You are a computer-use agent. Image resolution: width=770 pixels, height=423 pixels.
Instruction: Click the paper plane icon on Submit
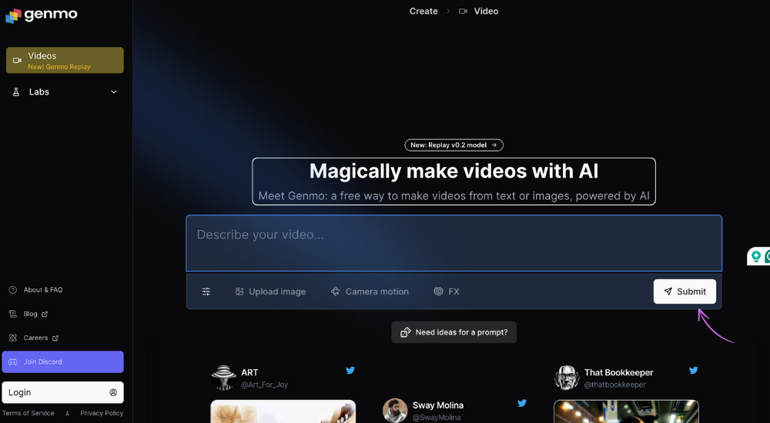click(668, 291)
